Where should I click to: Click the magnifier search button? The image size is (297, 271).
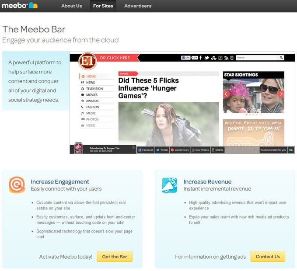point(281,58)
